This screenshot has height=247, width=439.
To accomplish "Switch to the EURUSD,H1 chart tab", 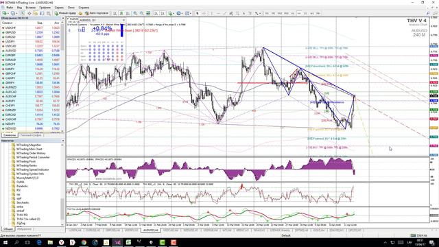I will (93, 231).
